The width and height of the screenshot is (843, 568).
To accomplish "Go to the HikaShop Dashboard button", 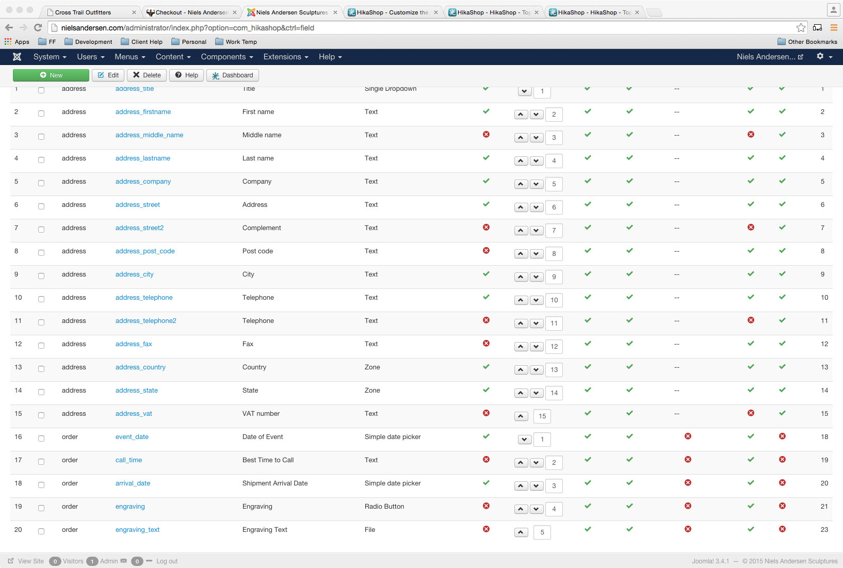I will (x=233, y=75).
